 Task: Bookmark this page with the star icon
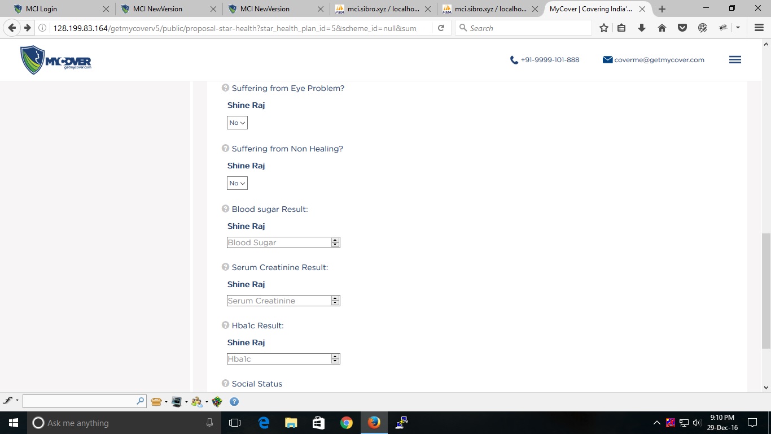point(604,28)
